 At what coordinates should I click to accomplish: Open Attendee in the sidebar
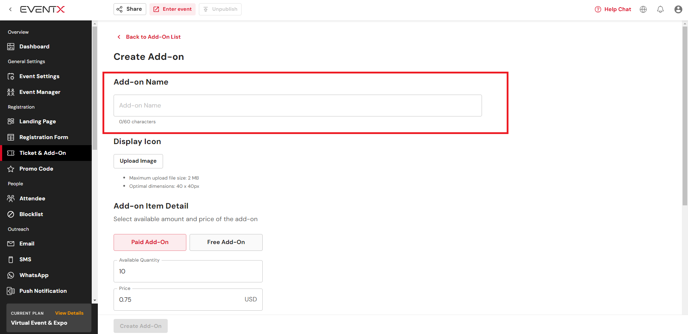pos(46,199)
